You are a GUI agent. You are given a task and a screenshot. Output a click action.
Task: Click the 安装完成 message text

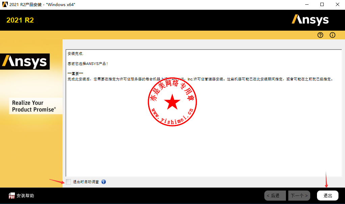click(x=76, y=54)
